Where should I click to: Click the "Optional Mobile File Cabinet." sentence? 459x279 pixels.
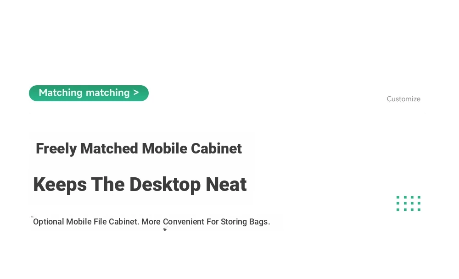[86, 222]
